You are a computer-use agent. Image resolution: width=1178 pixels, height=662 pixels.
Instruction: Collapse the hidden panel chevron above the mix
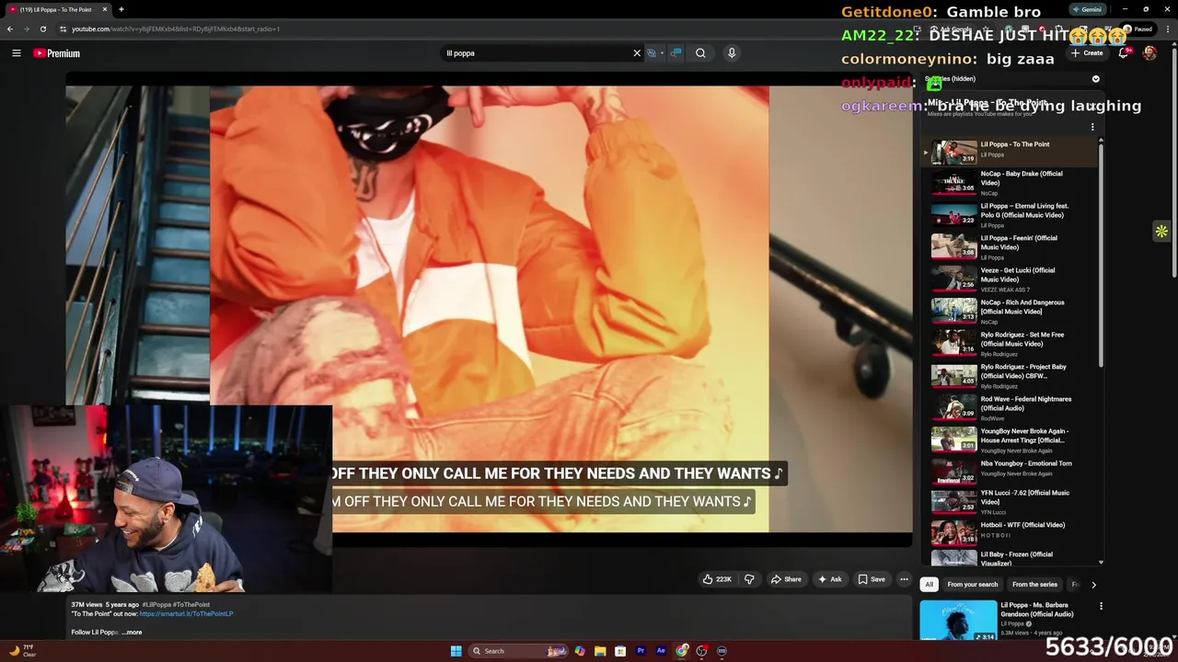(1095, 79)
